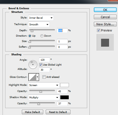Open the Shadow Mode dropdown showing Multiply

[44, 97]
